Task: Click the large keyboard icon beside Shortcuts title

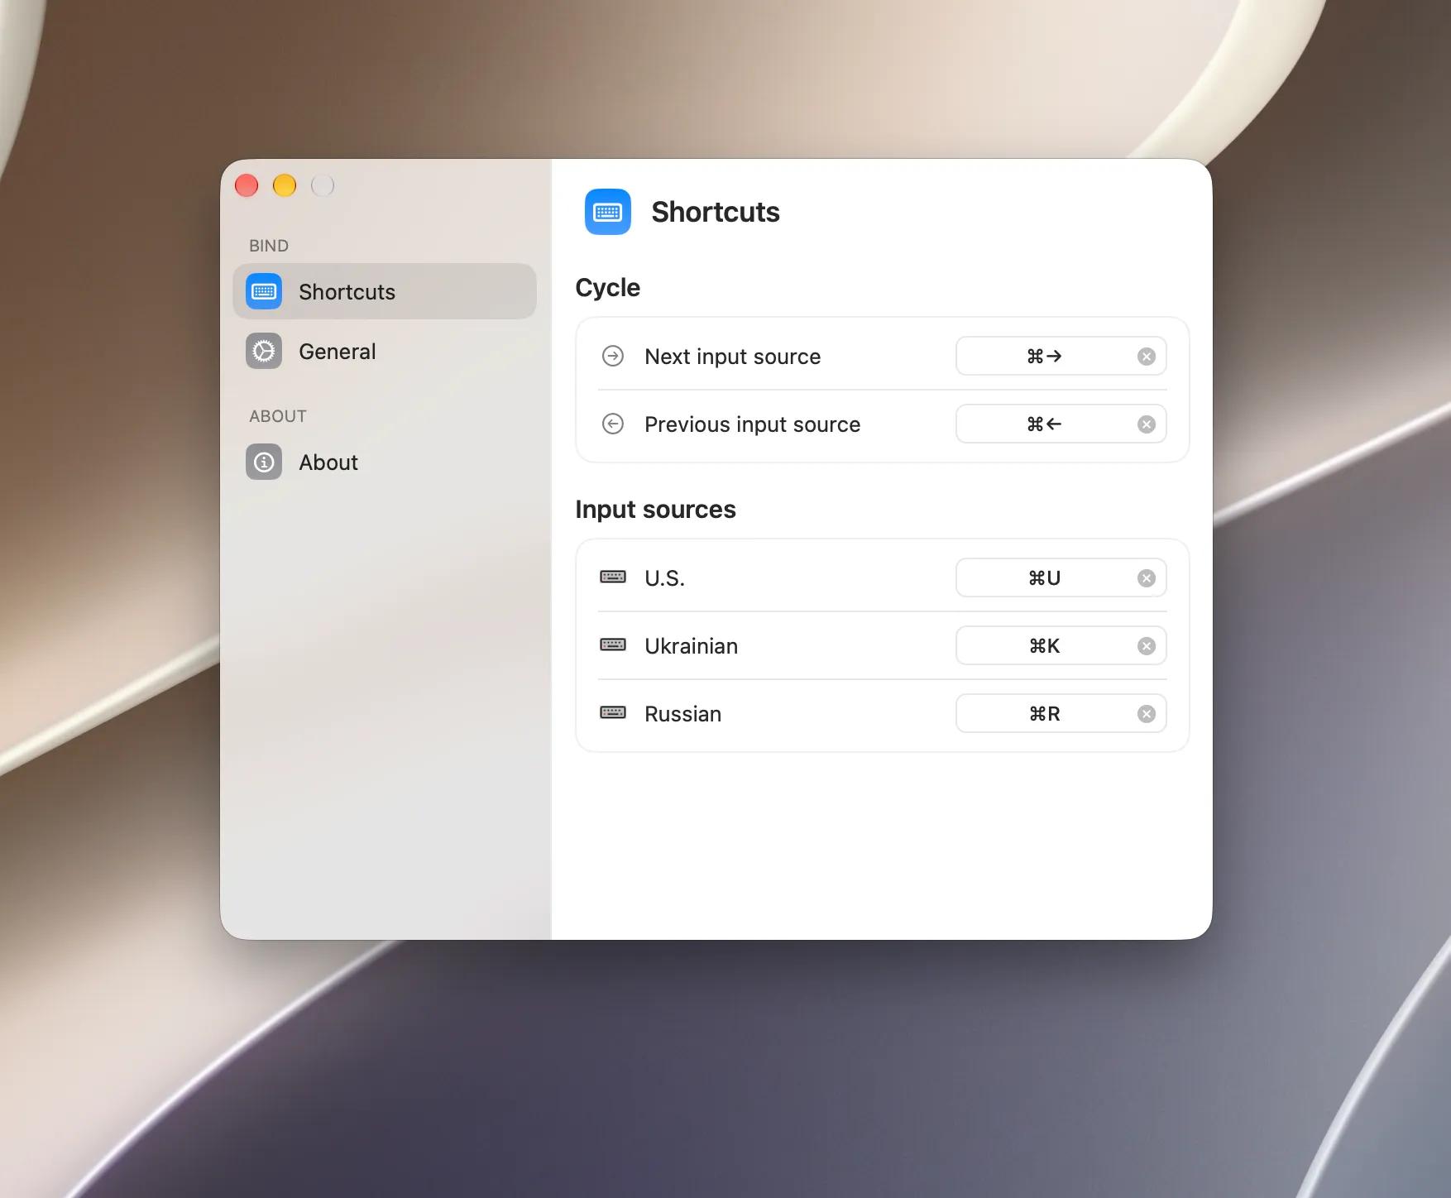Action: pyautogui.click(x=608, y=212)
